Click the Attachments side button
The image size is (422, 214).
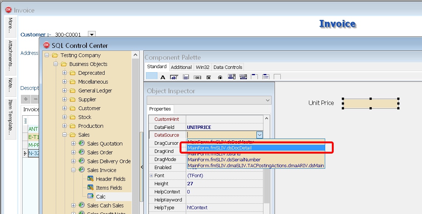10,55
